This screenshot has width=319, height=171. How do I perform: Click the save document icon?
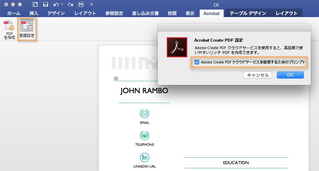coord(46,4)
